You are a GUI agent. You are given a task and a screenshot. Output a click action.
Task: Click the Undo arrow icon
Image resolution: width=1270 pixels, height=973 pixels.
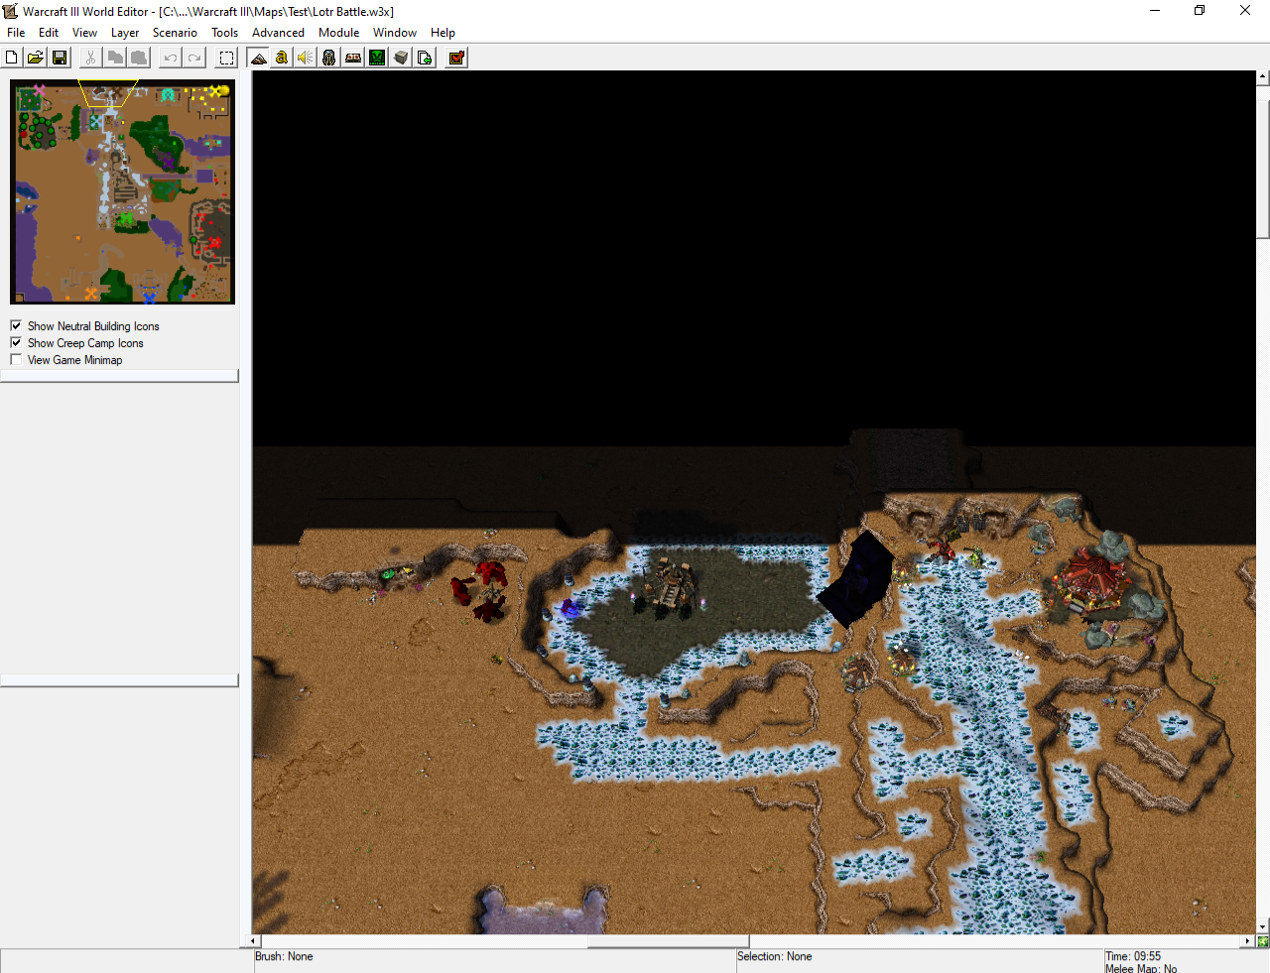pyautogui.click(x=171, y=58)
